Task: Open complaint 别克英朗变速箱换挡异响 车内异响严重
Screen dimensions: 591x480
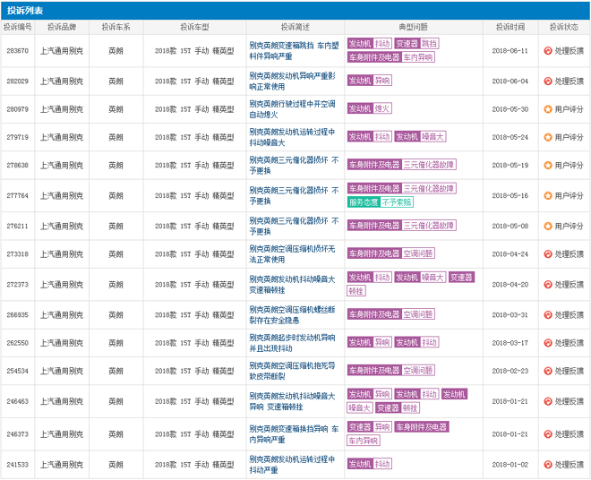Action: [x=294, y=434]
